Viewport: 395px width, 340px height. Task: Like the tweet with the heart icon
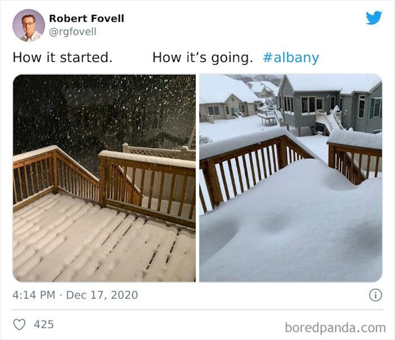[x=20, y=325]
